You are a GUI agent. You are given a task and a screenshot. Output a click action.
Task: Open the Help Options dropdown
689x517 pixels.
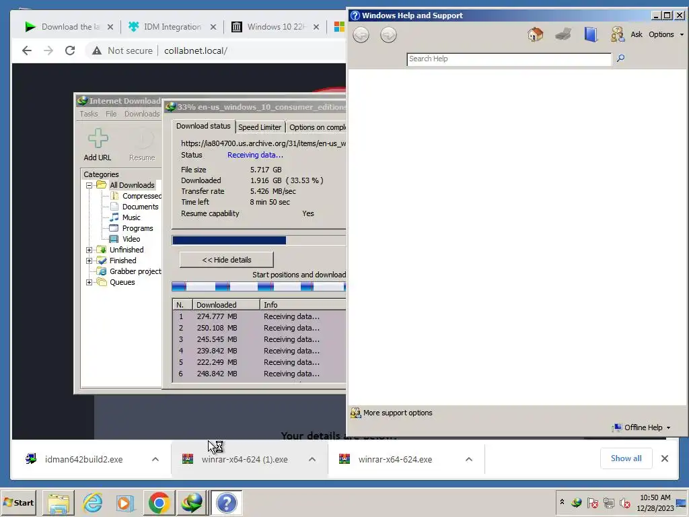tap(666, 34)
